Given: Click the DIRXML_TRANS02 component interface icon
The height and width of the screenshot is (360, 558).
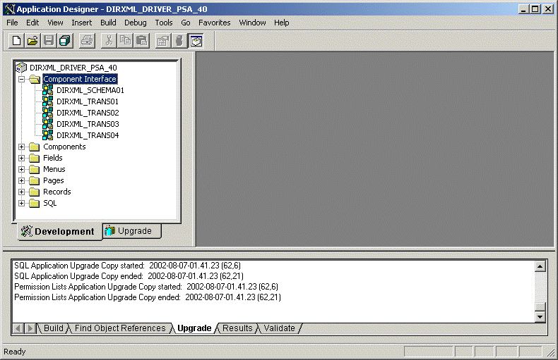Looking at the screenshot, I should 48,113.
